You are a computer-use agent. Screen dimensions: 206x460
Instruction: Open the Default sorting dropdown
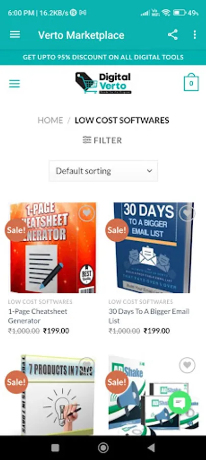pyautogui.click(x=104, y=171)
